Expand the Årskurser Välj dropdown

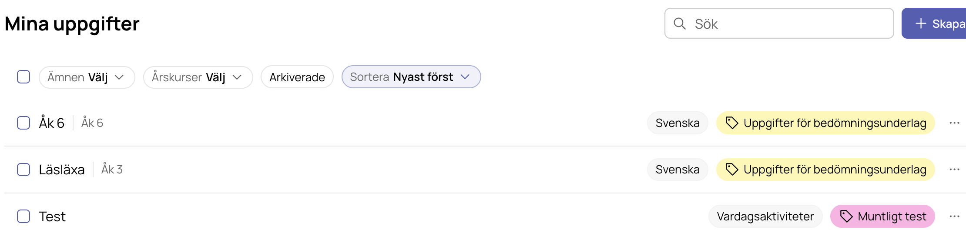click(x=198, y=77)
